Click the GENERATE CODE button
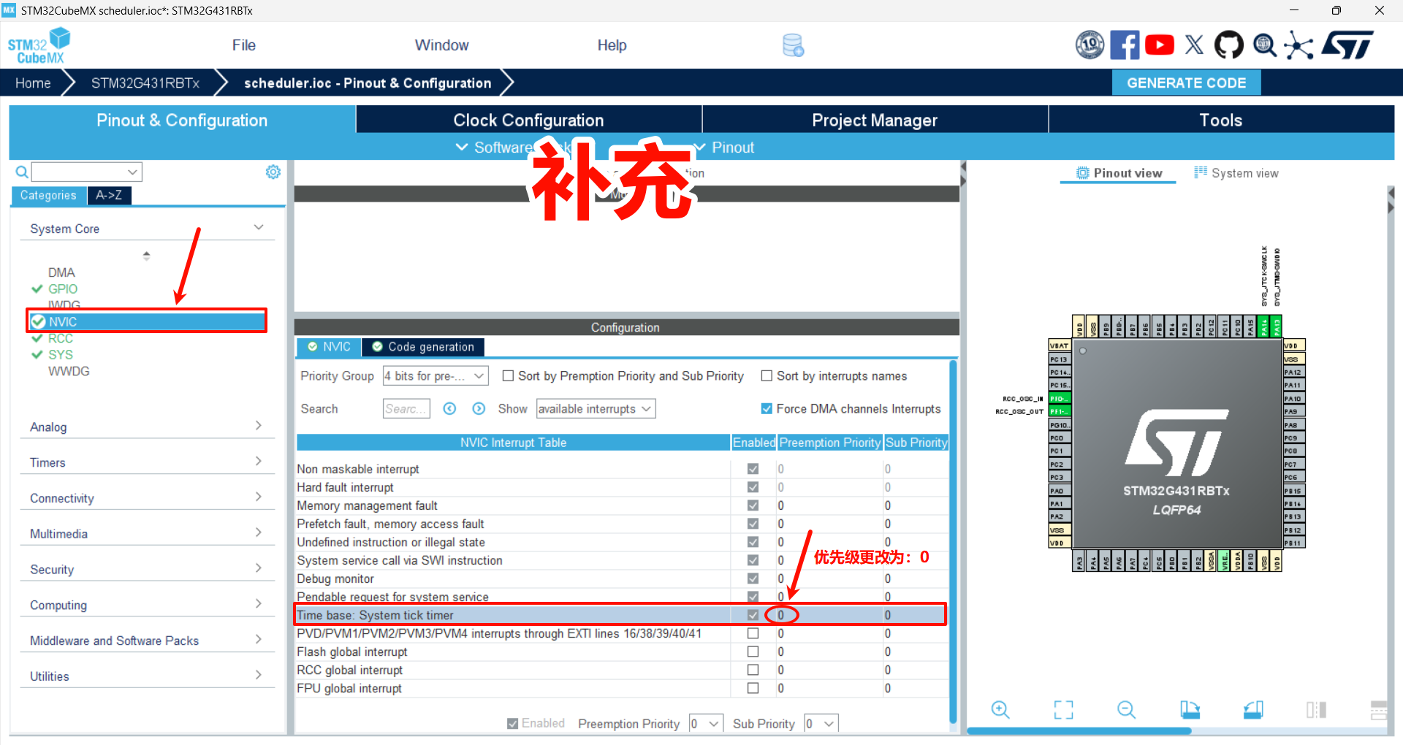This screenshot has height=745, width=1403. pyautogui.click(x=1186, y=83)
